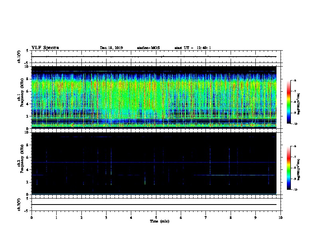This screenshot has height=244, width=316.
Task: Click the ch.2 spectrogram color bar
Action: (x=289, y=168)
